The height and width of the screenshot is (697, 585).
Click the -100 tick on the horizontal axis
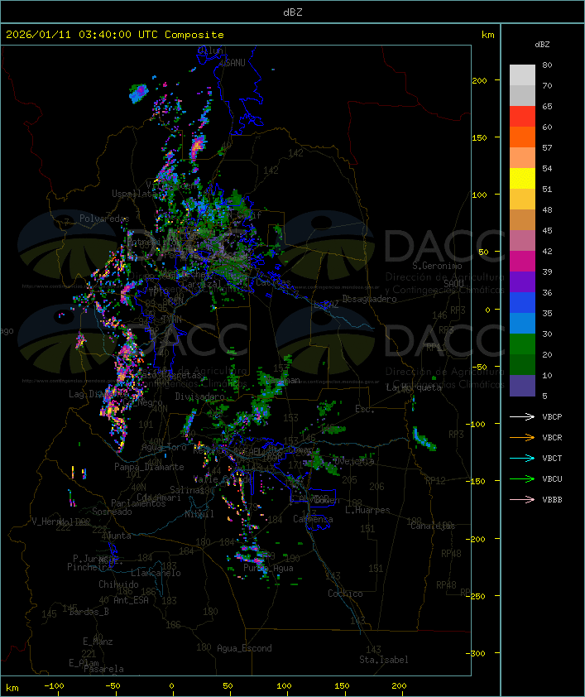tap(54, 686)
